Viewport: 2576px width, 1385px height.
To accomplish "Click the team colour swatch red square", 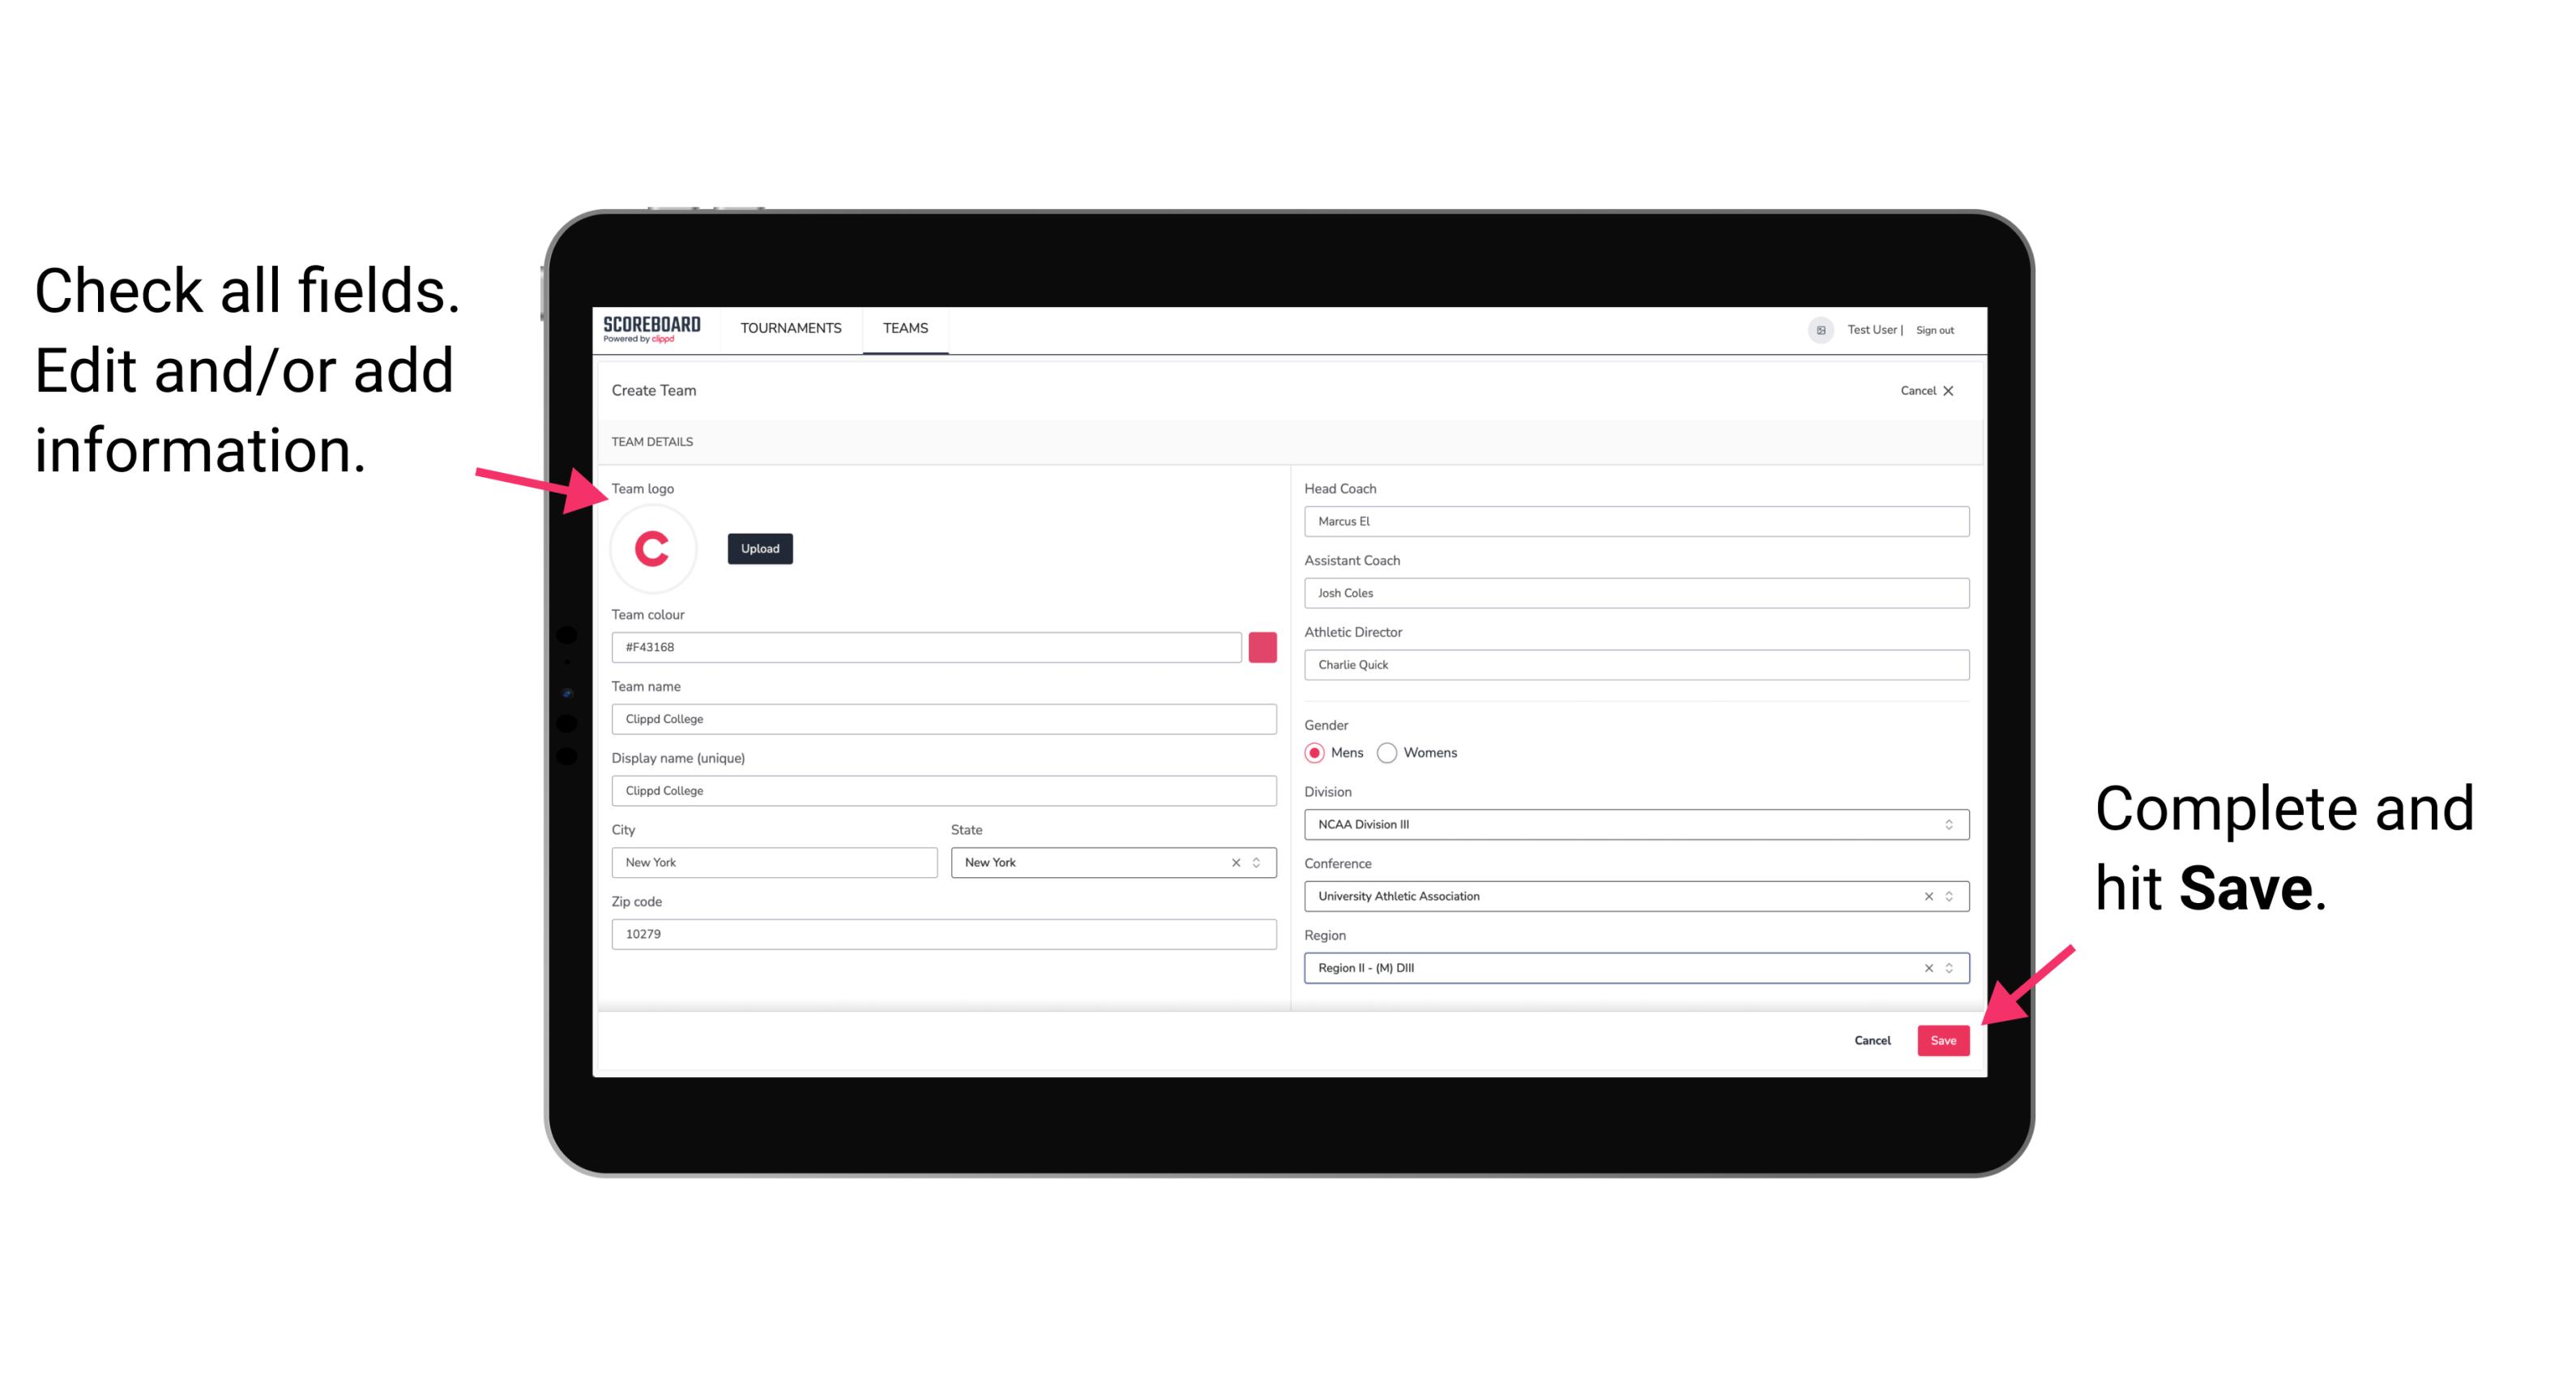I will [1262, 646].
